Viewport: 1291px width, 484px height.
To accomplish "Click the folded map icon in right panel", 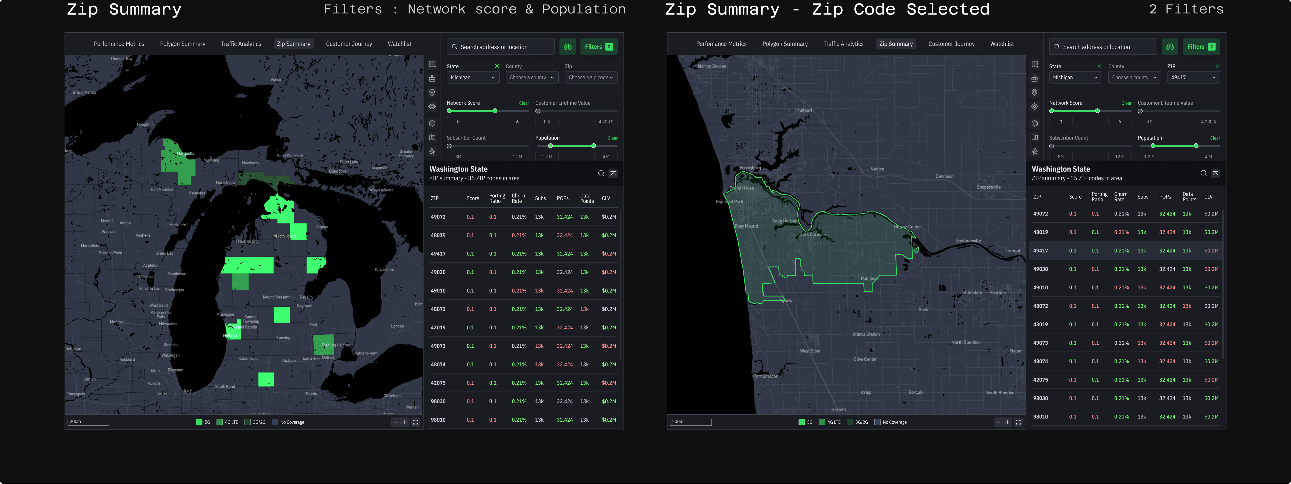I will (x=1034, y=137).
